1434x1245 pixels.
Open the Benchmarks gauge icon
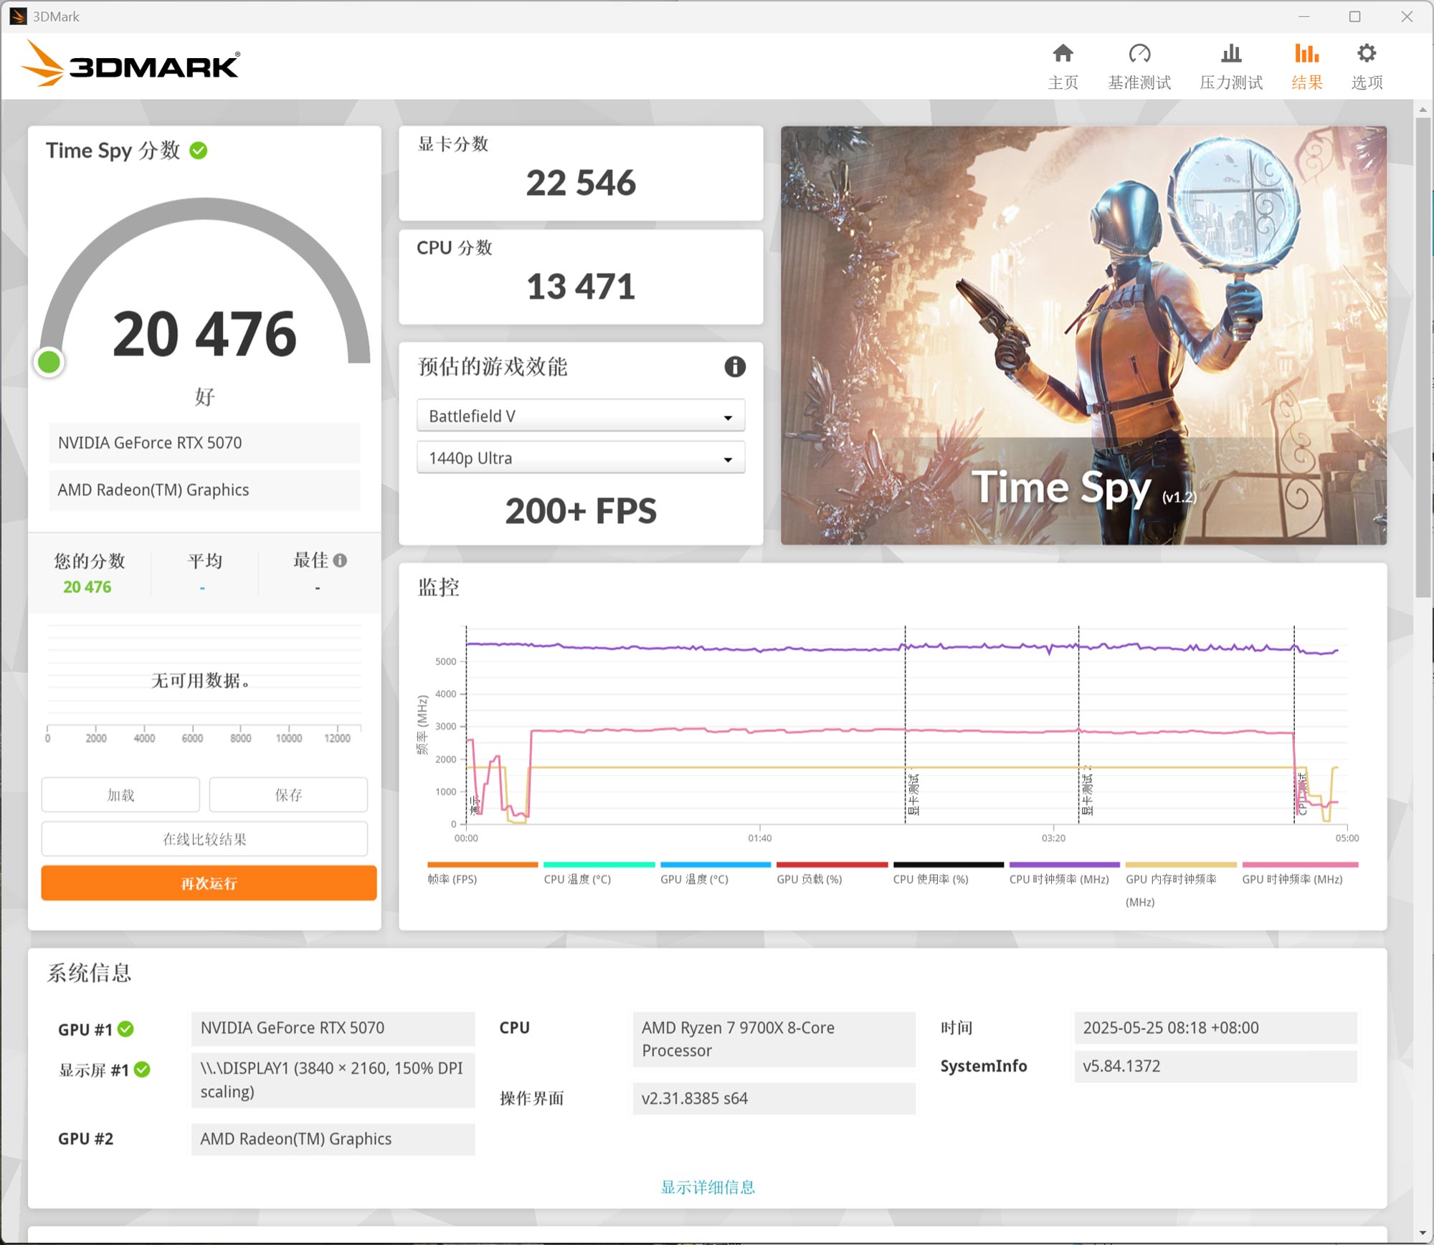click(x=1139, y=54)
